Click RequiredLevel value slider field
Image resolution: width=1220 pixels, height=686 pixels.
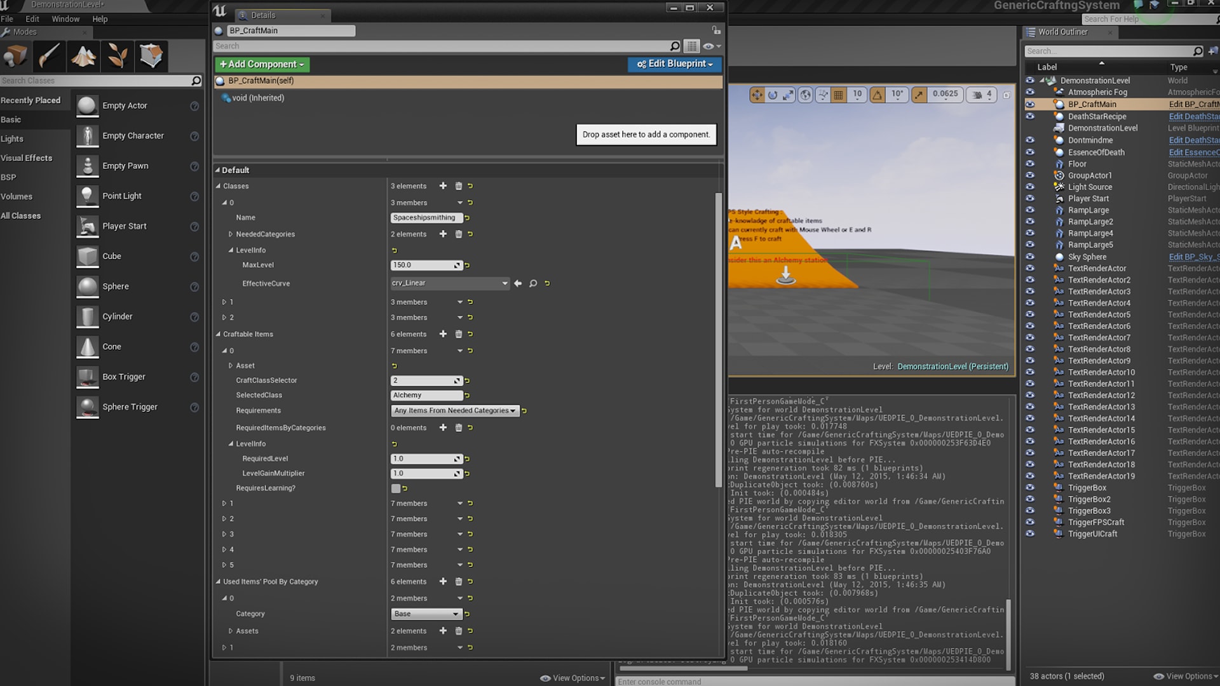(x=426, y=459)
